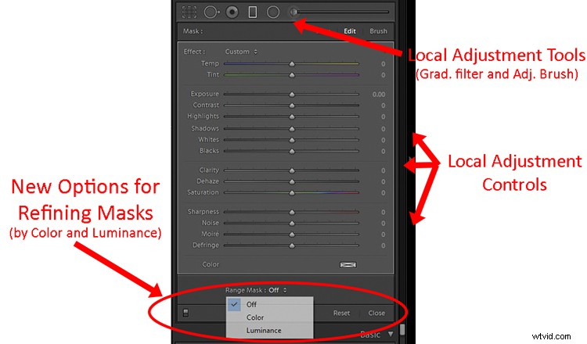Click the Effect label
The height and width of the screenshot is (344, 587).
[194, 52]
